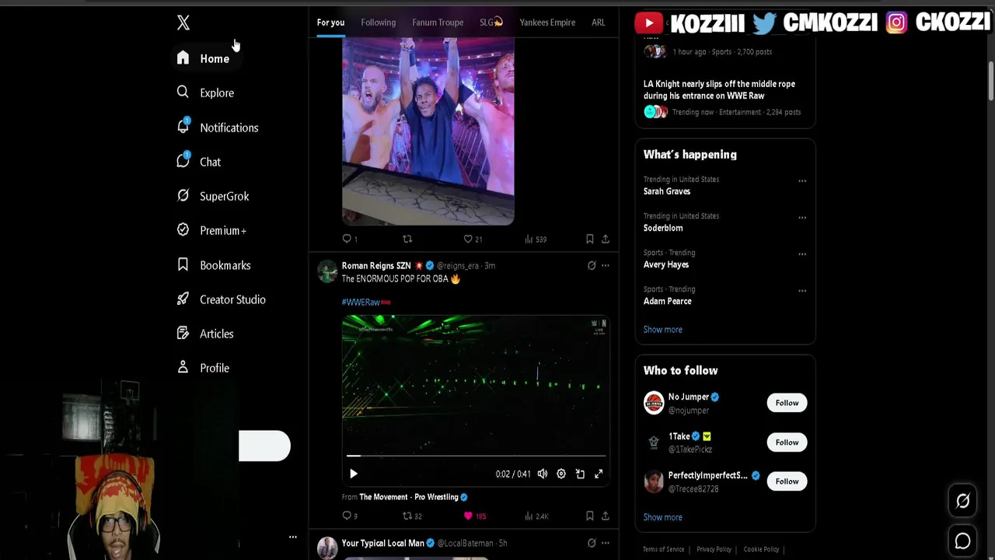Open more options for Sarah Graves trend

coord(802,181)
